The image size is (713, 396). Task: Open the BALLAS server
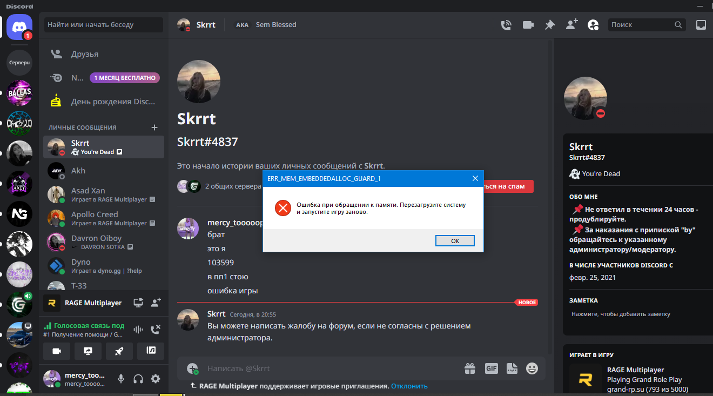click(19, 92)
